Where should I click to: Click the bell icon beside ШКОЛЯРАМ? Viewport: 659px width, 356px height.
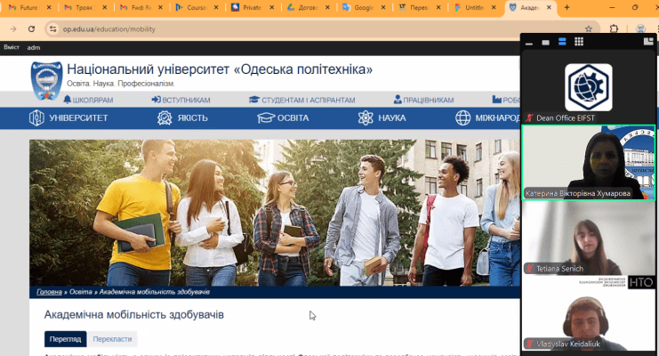[68, 100]
